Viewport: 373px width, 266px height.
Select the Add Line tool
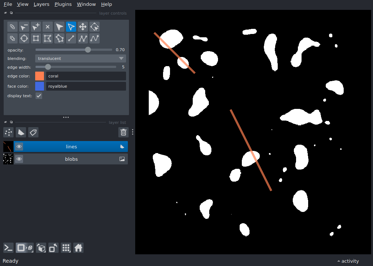pos(71,38)
